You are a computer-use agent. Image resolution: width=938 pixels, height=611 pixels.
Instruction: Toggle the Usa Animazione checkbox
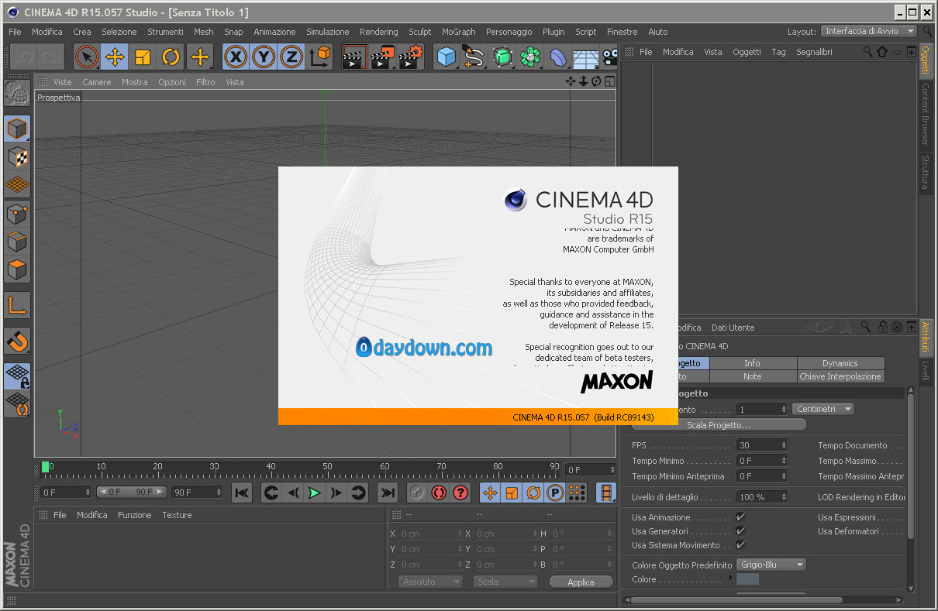(741, 517)
